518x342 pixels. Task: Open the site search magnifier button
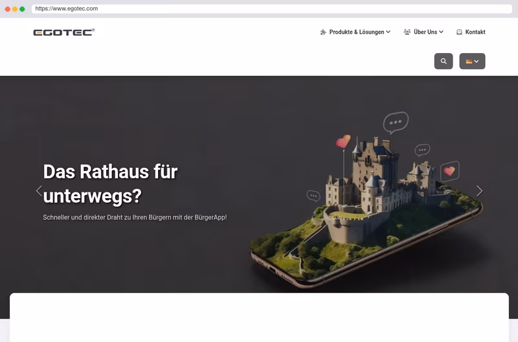[444, 61]
